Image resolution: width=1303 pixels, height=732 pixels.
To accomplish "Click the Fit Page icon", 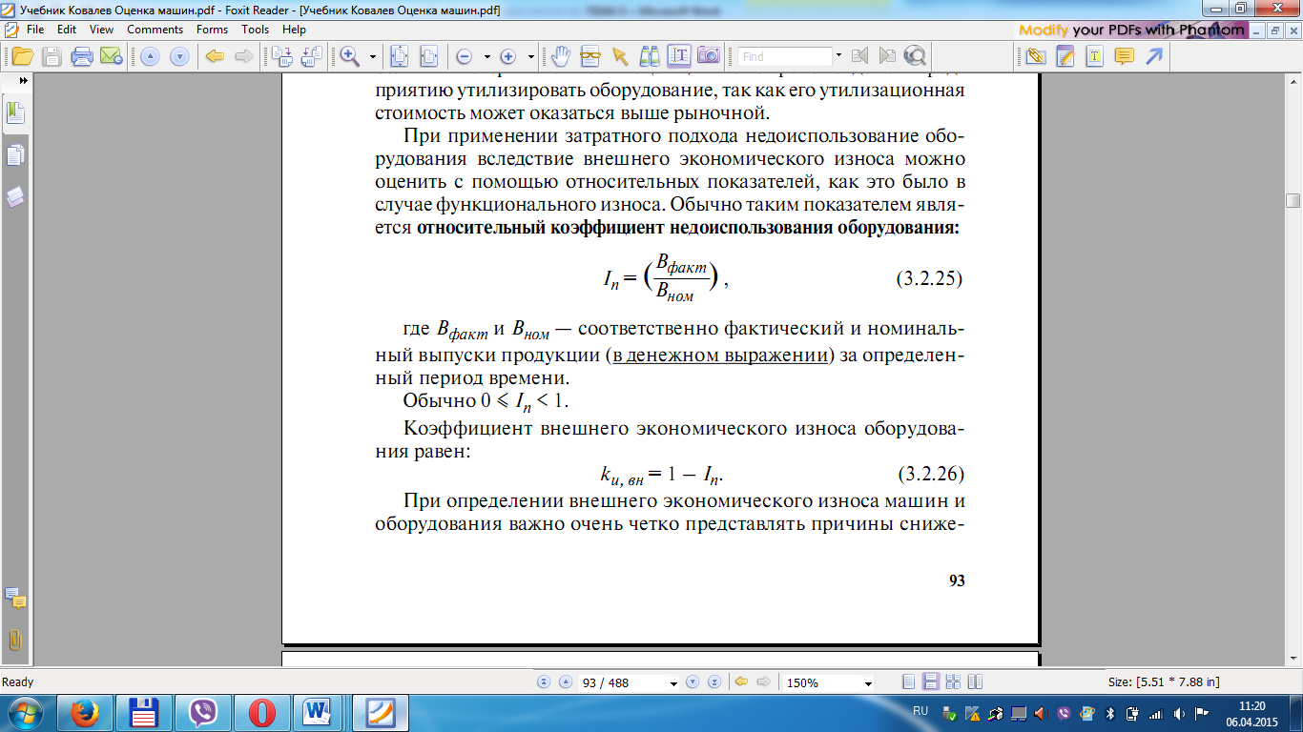I will 399,55.
